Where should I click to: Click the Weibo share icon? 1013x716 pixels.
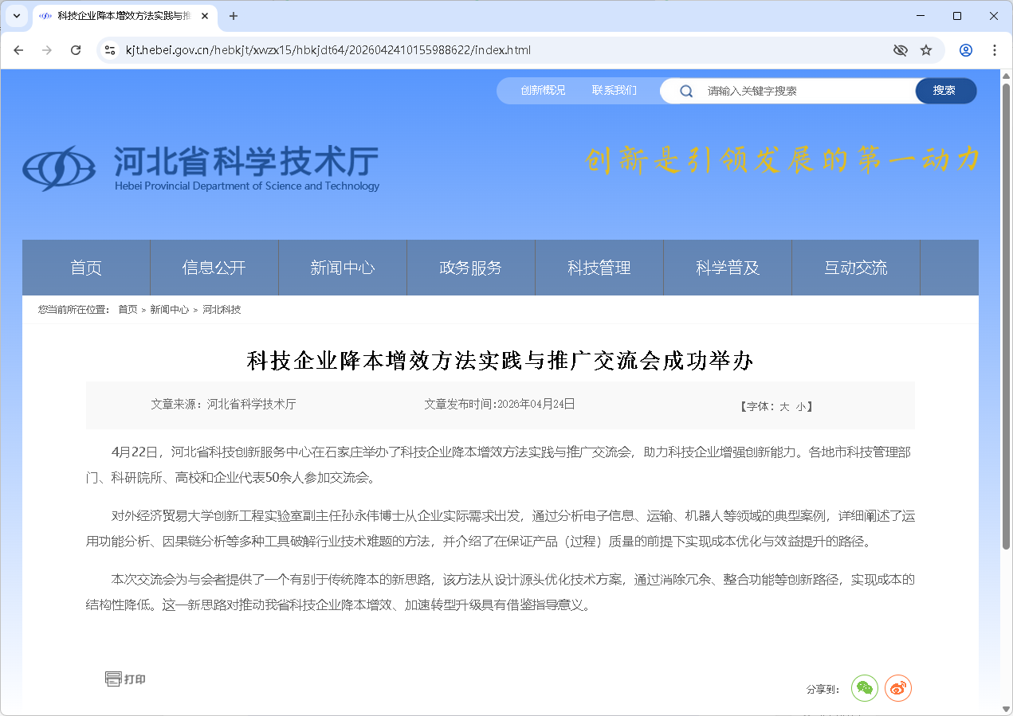(898, 688)
